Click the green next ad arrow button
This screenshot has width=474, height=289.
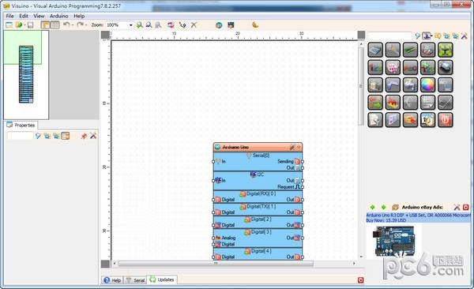pyautogui.click(x=384, y=207)
